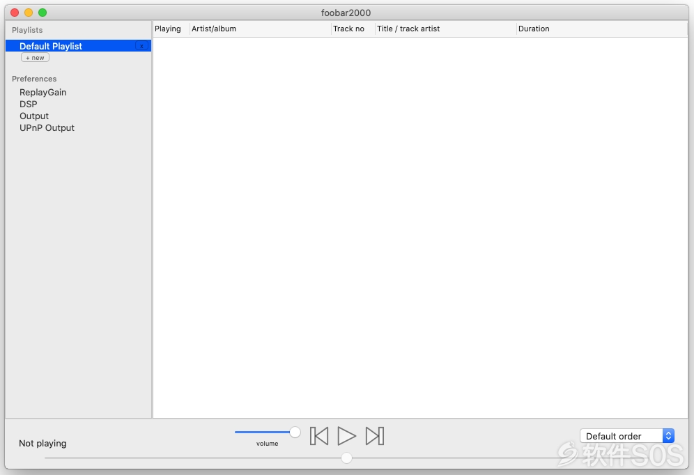Image resolution: width=694 pixels, height=475 pixels.
Task: Start playback with the Play icon
Action: point(346,436)
